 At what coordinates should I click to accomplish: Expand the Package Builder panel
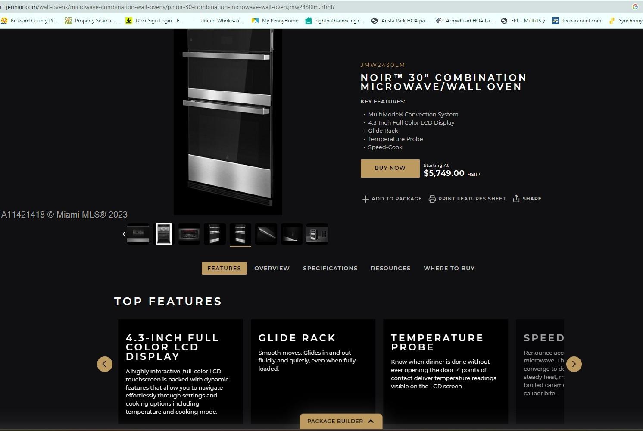click(x=340, y=421)
